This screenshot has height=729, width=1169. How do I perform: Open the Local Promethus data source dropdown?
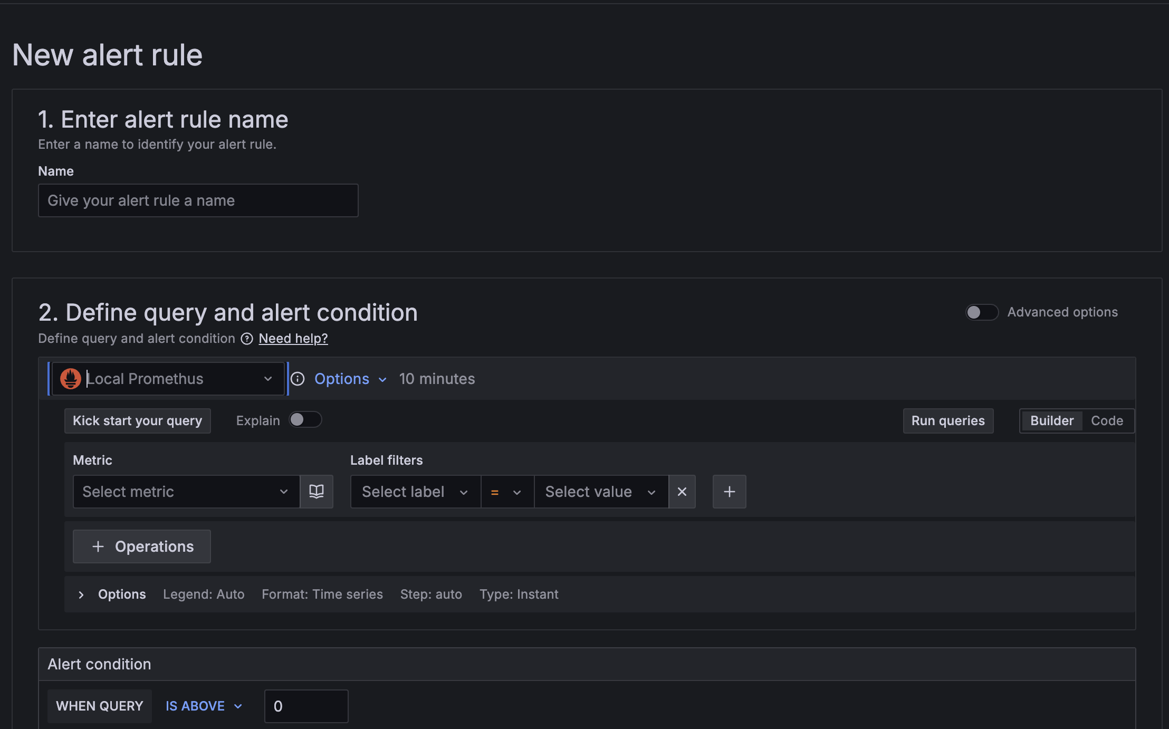tap(169, 379)
